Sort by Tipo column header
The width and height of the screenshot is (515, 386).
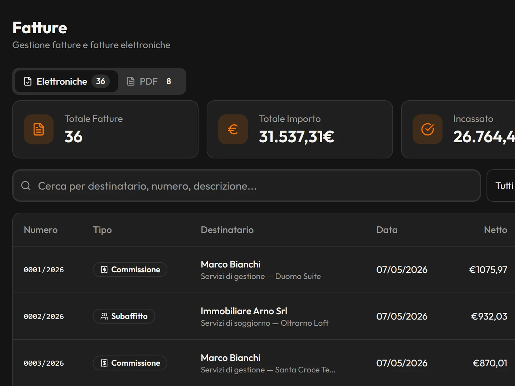click(102, 230)
